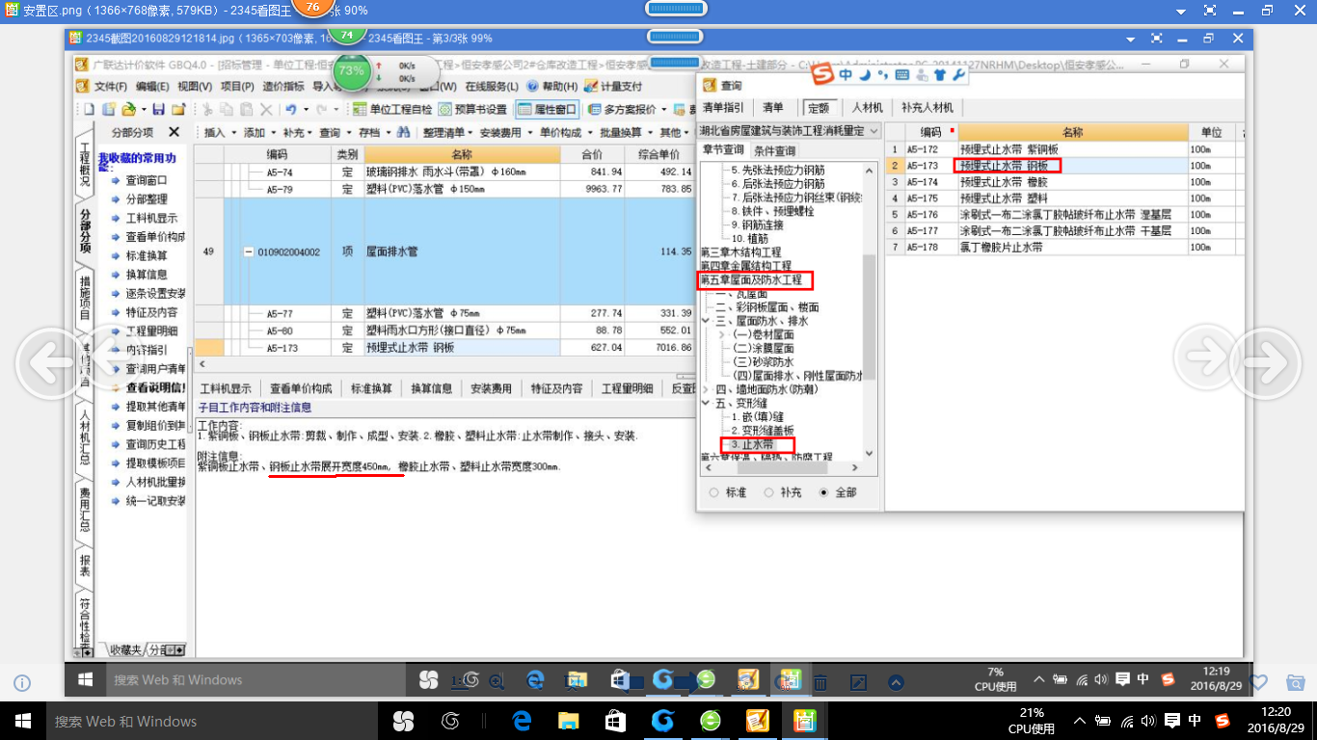Click 计量支付 in the menu bar
Viewport: 1317px width, 740px height.
(x=613, y=87)
